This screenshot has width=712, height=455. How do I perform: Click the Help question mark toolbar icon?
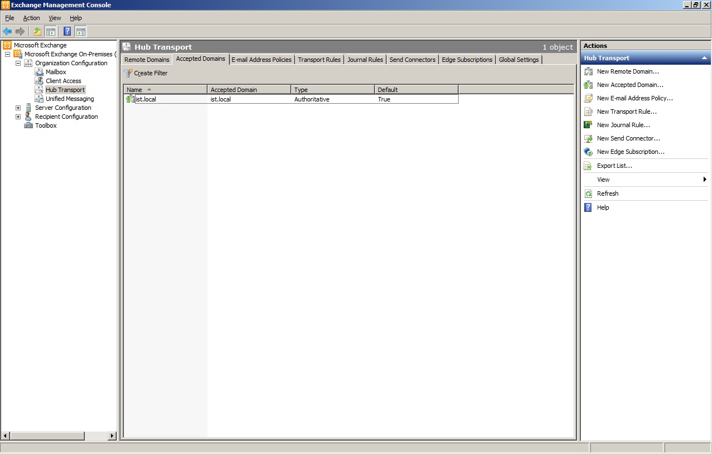pyautogui.click(x=67, y=32)
